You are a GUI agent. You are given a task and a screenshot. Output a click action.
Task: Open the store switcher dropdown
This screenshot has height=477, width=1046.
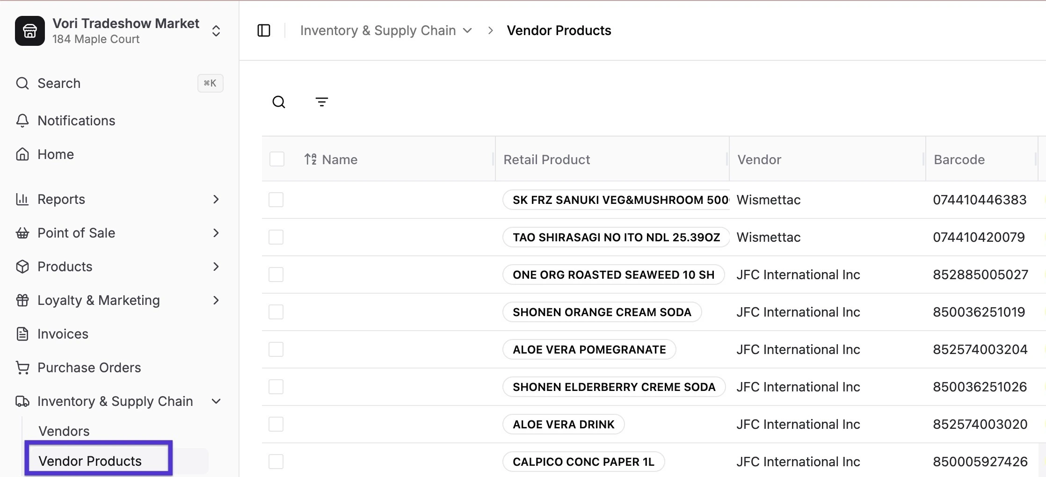pyautogui.click(x=216, y=31)
